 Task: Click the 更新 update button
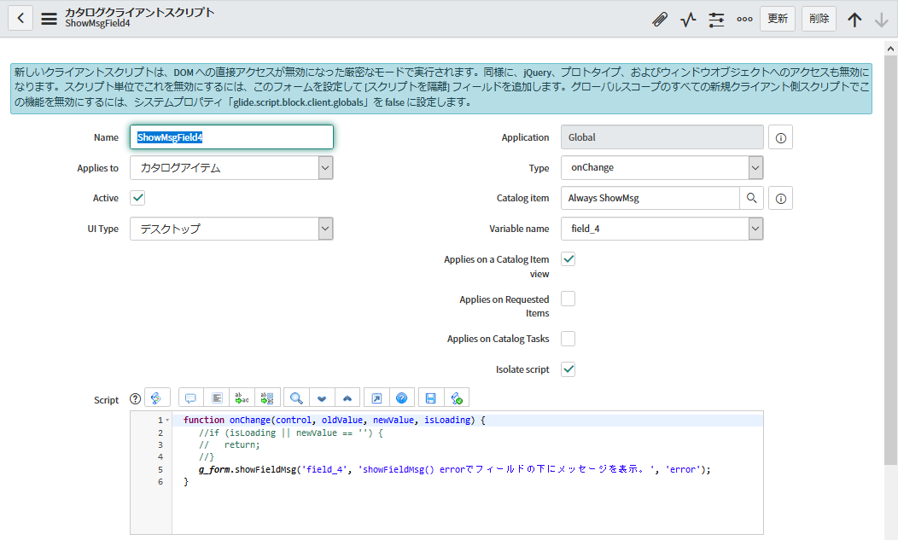[x=778, y=19]
